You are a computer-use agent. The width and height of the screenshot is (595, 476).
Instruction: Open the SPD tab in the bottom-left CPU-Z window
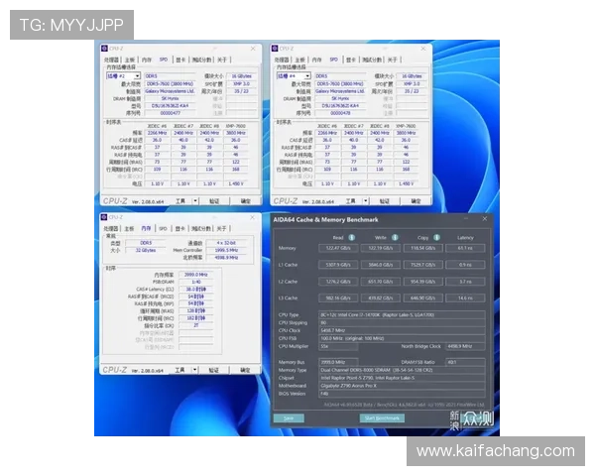(165, 229)
